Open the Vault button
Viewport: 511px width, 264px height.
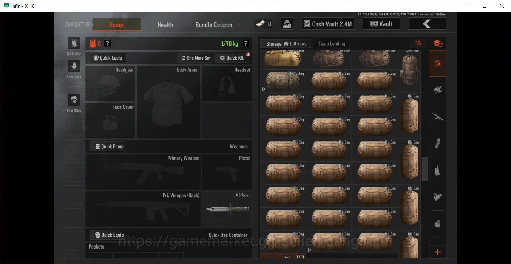(x=381, y=24)
